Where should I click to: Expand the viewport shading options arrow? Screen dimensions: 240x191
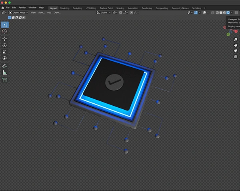232,12
